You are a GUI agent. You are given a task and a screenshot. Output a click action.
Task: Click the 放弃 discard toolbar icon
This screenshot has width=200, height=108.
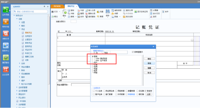tap(78, 17)
